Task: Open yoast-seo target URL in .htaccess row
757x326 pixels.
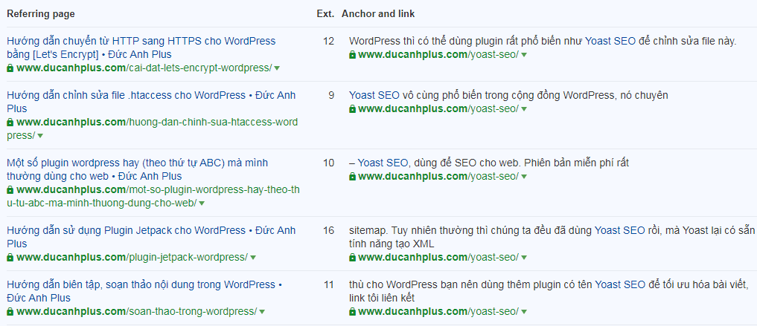Action: [438, 109]
